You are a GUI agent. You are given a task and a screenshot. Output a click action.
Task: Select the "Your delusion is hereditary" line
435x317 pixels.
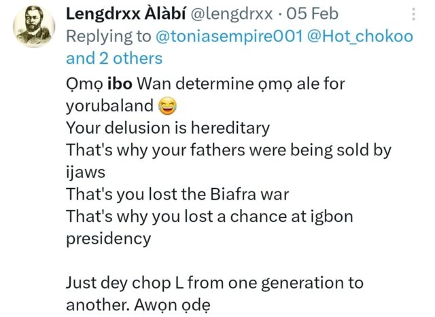point(167,128)
